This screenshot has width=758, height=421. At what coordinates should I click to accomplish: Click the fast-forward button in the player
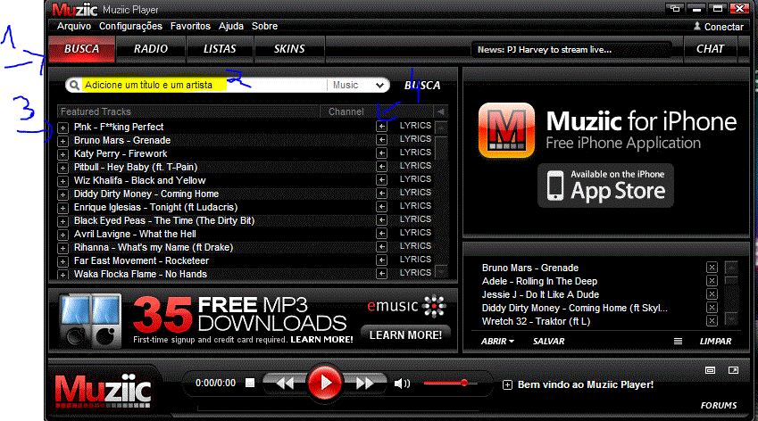[x=364, y=384]
